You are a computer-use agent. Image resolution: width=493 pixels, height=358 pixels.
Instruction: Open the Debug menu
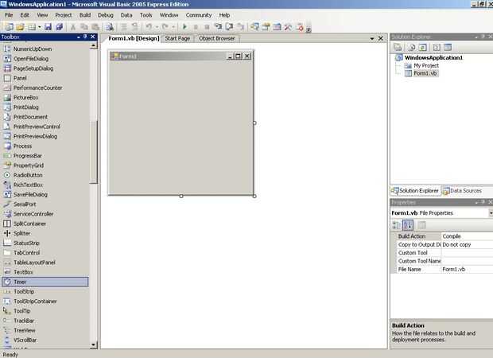tap(105, 15)
